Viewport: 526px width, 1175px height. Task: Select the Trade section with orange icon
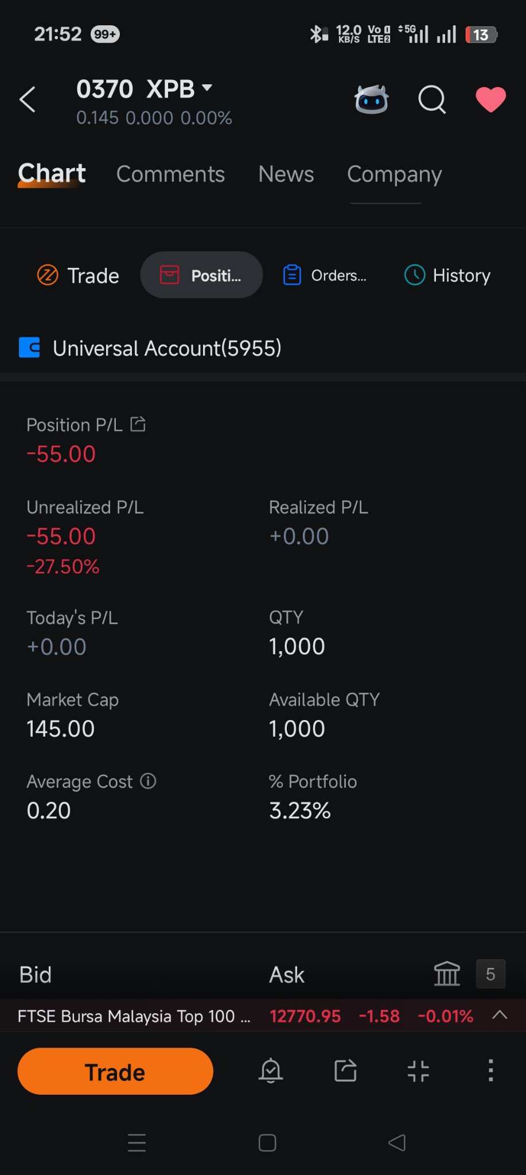(x=78, y=275)
